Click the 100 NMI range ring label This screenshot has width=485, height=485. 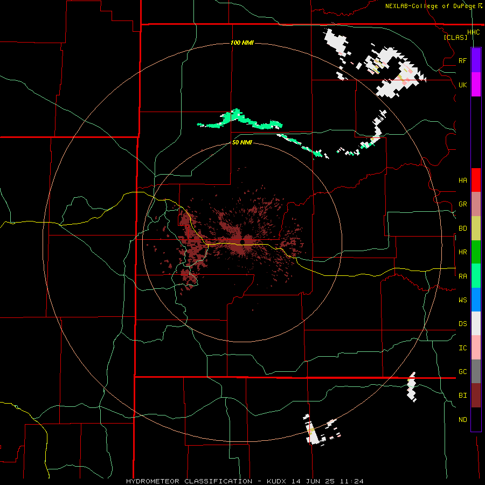pyautogui.click(x=242, y=43)
